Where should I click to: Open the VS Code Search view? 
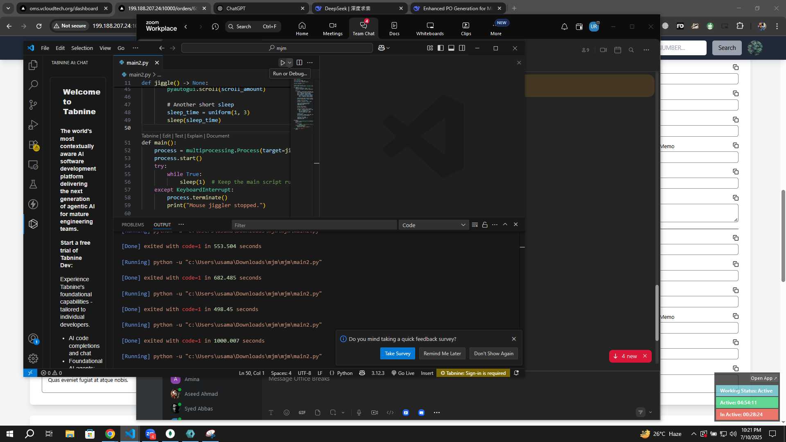pyautogui.click(x=33, y=85)
